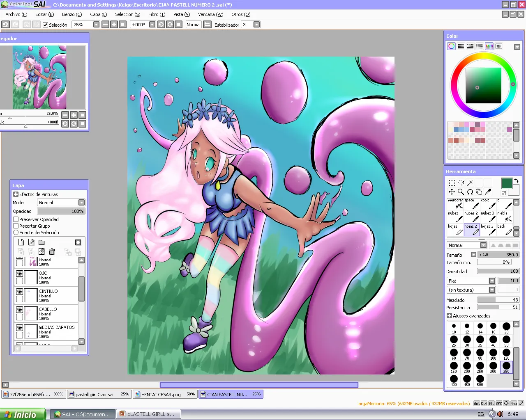Hide the CINTILLO layer eye icon
This screenshot has width=526, height=420.
[x=19, y=291]
